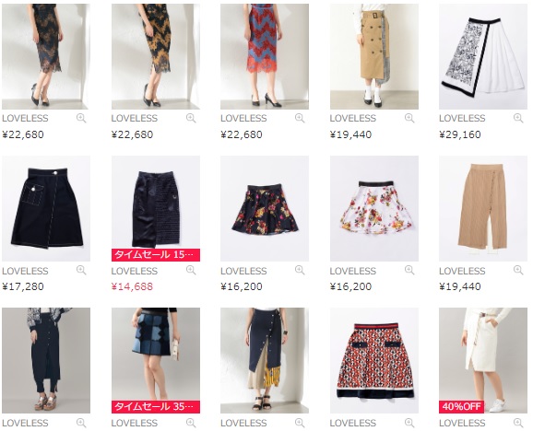Open the red geometric tweed skirt thumbnail
The height and width of the screenshot is (431, 533).
374,360
